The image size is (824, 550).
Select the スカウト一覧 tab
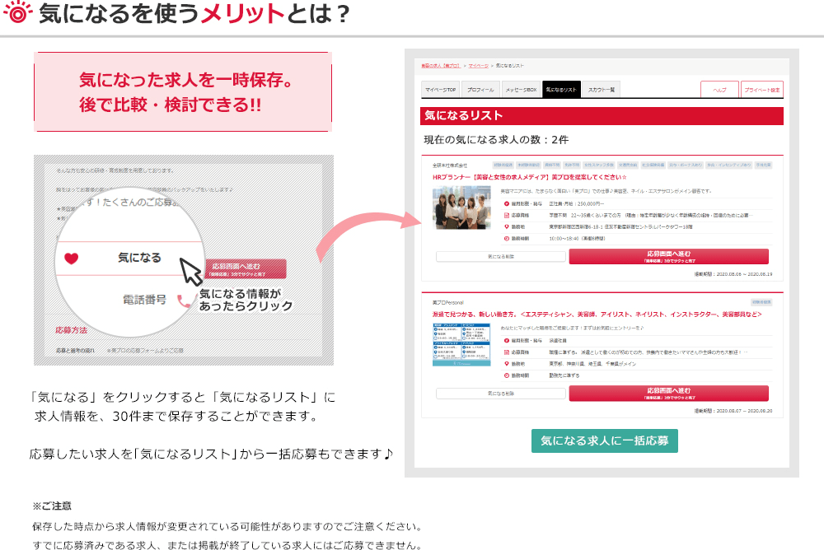(601, 90)
